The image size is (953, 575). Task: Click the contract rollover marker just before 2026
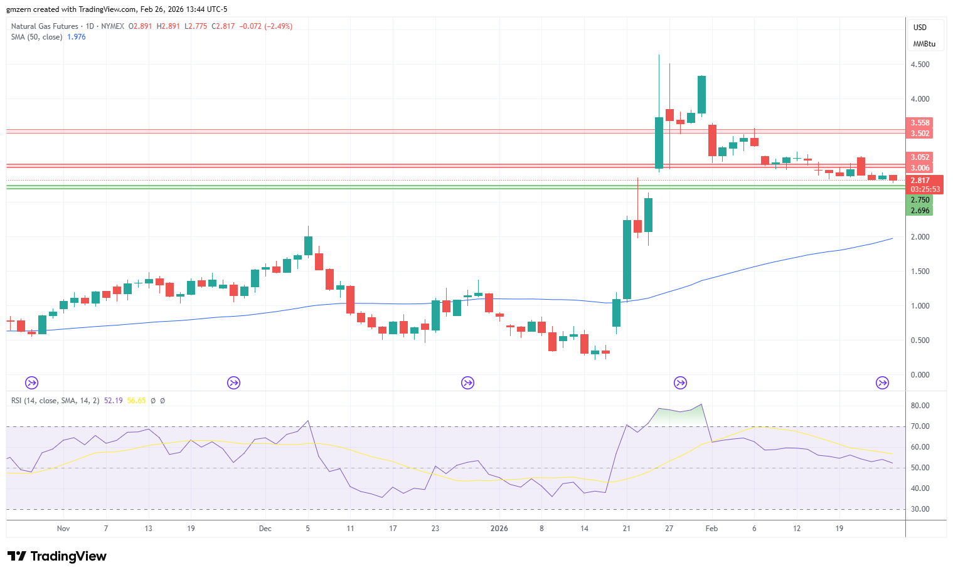point(467,382)
